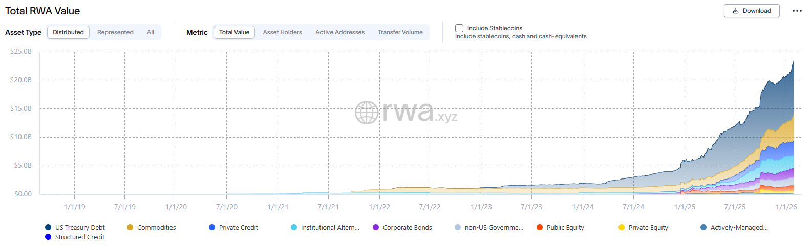Switch asset type to Represented

[x=115, y=32]
